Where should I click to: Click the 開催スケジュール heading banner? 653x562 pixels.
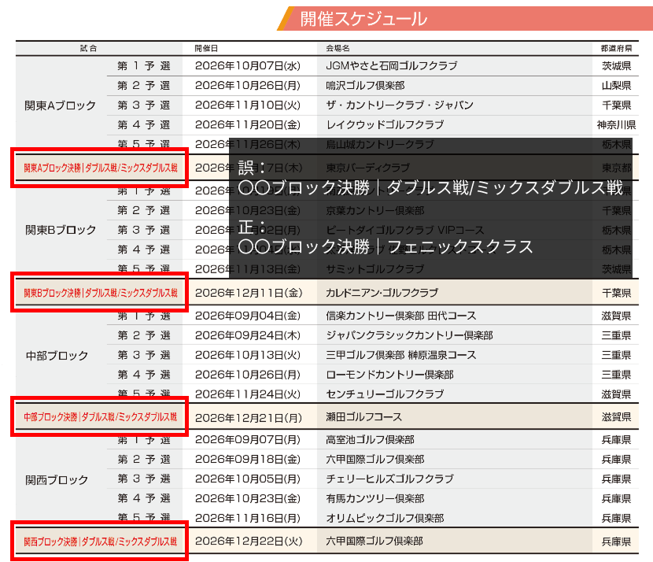pyautogui.click(x=465, y=19)
